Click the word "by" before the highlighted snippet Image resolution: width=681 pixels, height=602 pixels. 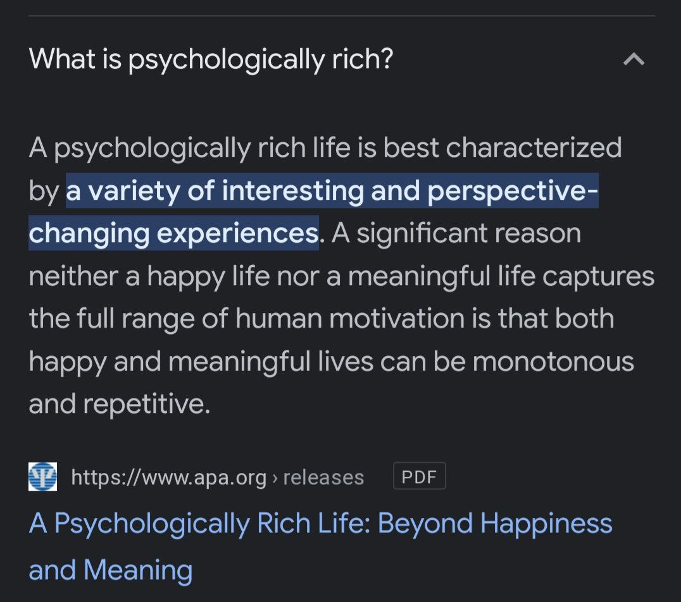pos(44,191)
